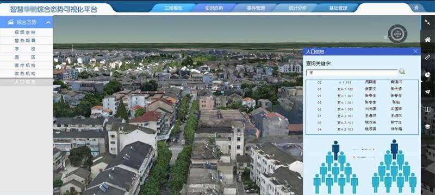Close the 人口信息 panel

pyautogui.click(x=415, y=51)
